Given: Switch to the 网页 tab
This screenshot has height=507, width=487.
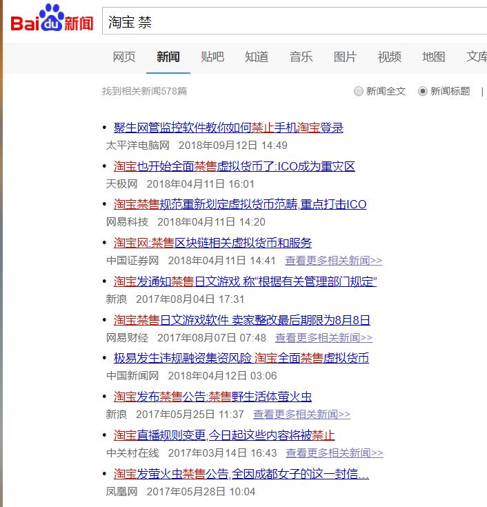Looking at the screenshot, I should [124, 57].
